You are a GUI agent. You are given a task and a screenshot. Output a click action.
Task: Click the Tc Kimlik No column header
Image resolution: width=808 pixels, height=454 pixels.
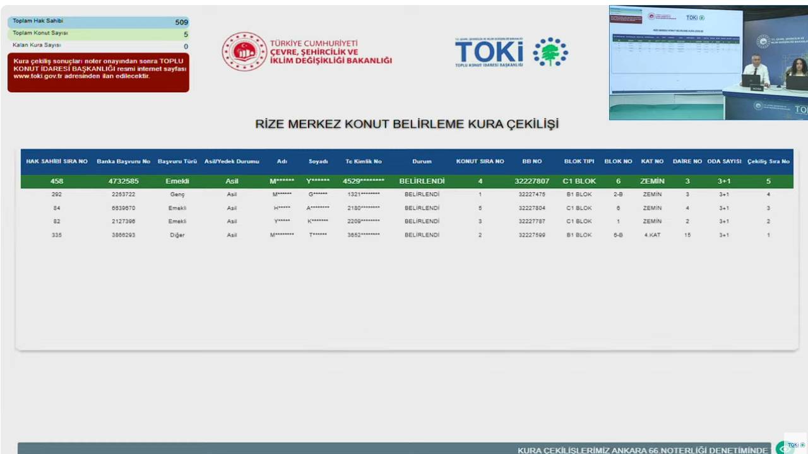pos(364,161)
